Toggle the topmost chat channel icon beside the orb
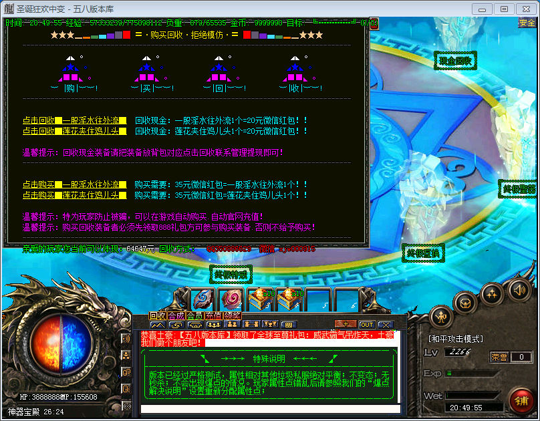540x421 pixels. point(126,339)
